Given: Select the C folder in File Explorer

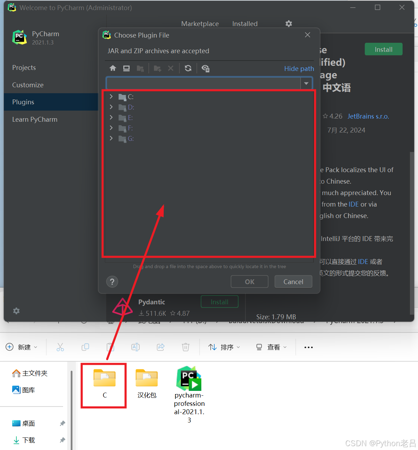Looking at the screenshot, I should pos(104,384).
